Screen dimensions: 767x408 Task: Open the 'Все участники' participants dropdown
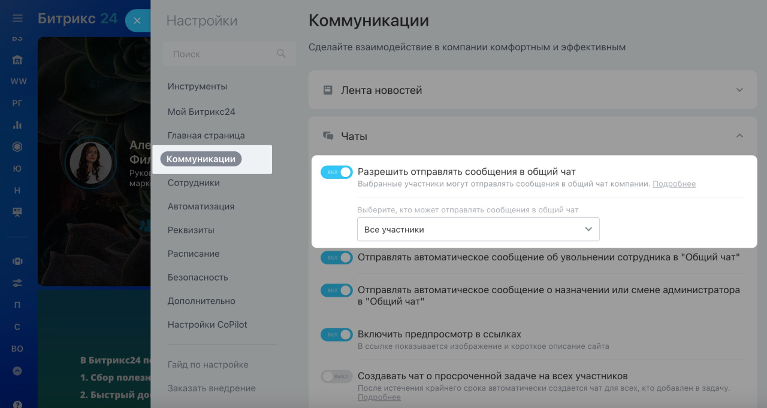(x=478, y=229)
